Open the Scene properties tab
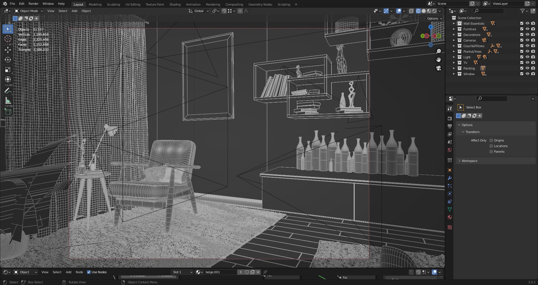This screenshot has height=285, width=538. (x=450, y=142)
